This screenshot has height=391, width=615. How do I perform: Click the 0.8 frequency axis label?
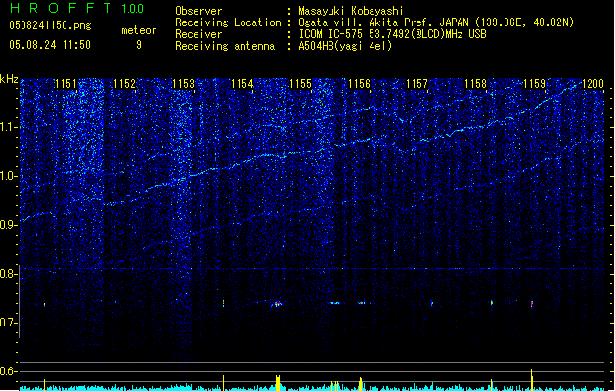click(9, 274)
